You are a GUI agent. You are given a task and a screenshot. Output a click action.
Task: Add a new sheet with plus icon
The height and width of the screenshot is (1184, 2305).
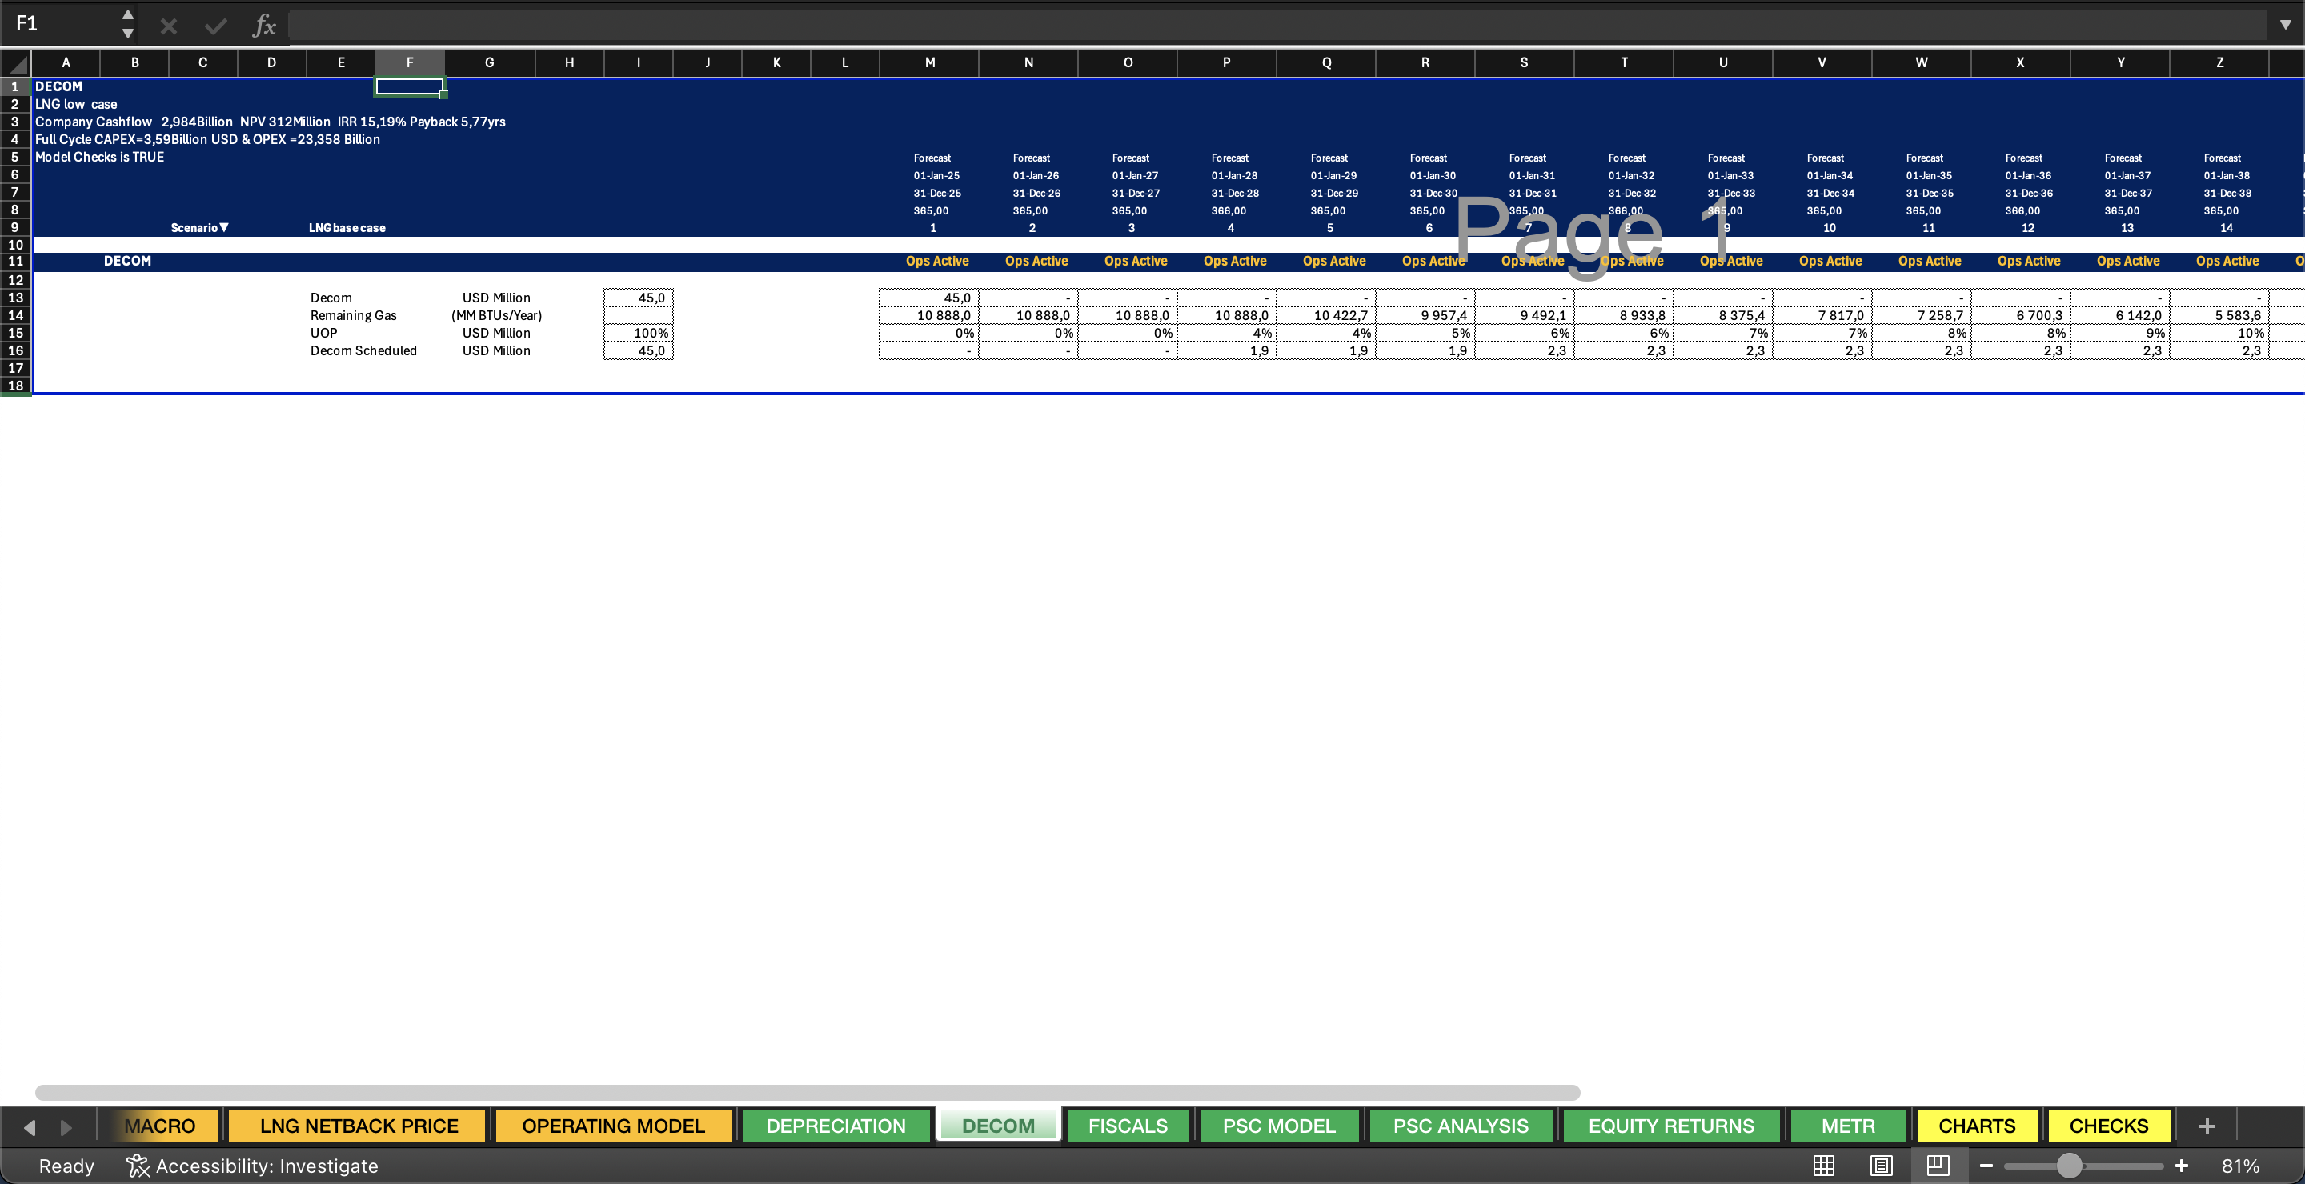2207,1126
